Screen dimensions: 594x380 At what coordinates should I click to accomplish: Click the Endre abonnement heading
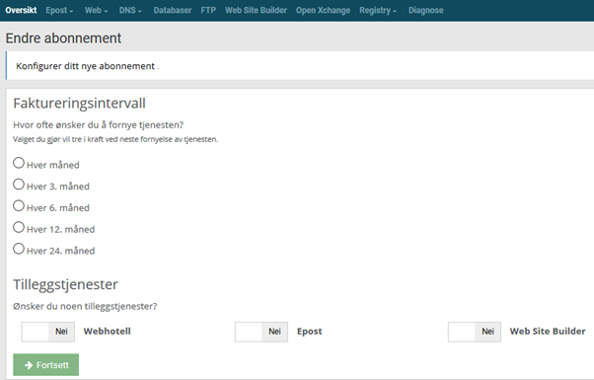click(x=63, y=38)
